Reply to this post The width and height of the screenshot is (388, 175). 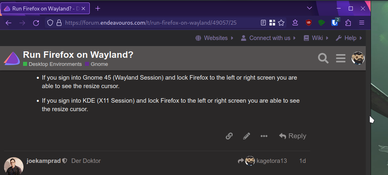pos(293,136)
